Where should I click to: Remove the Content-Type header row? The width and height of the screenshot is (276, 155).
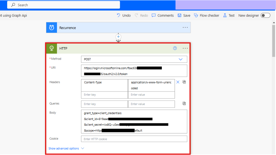point(178,82)
